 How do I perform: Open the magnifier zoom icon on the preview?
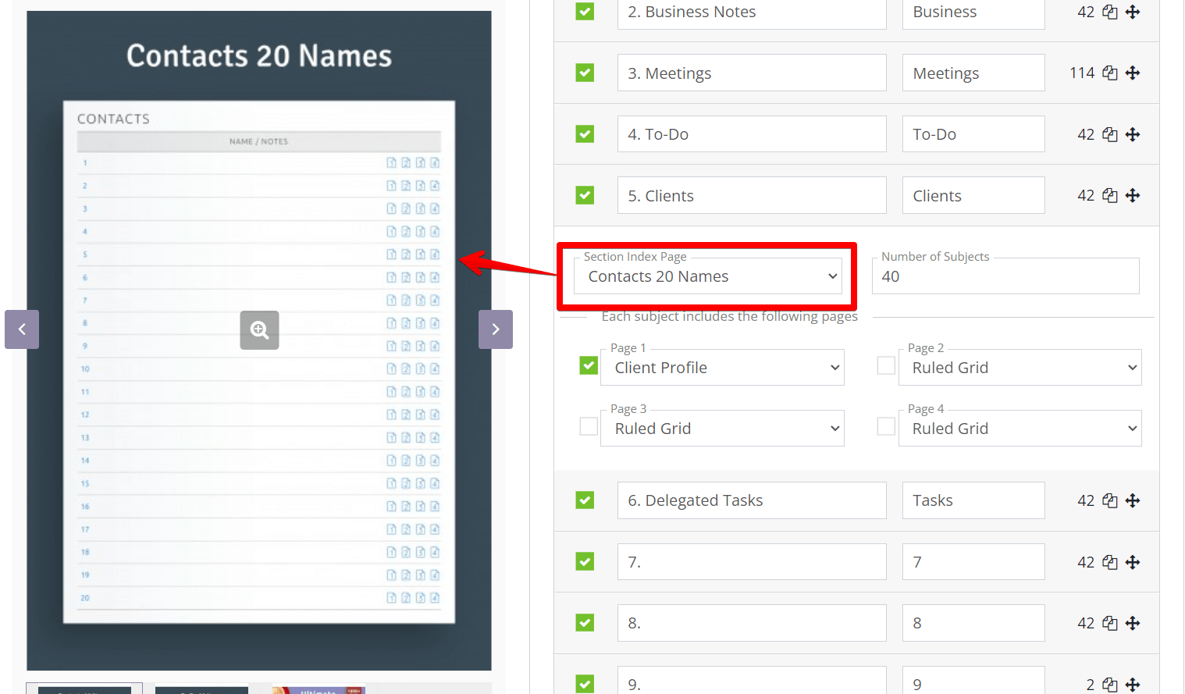click(259, 329)
